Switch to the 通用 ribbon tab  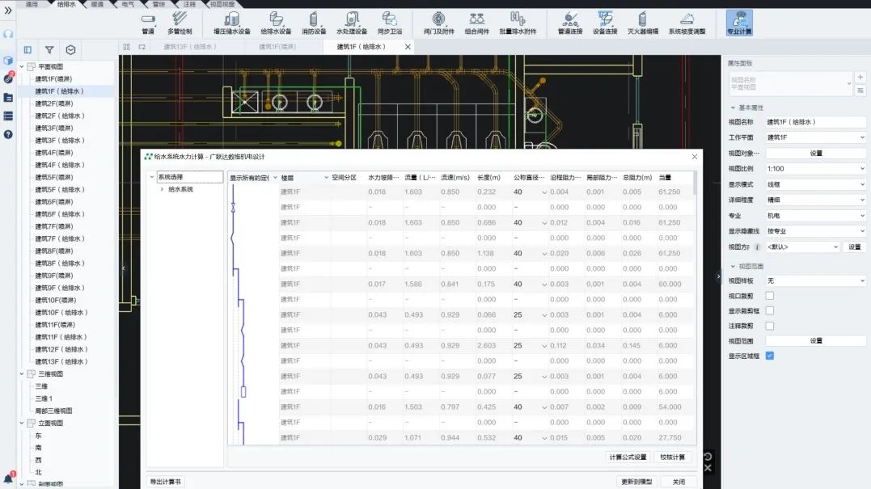tap(32, 4)
